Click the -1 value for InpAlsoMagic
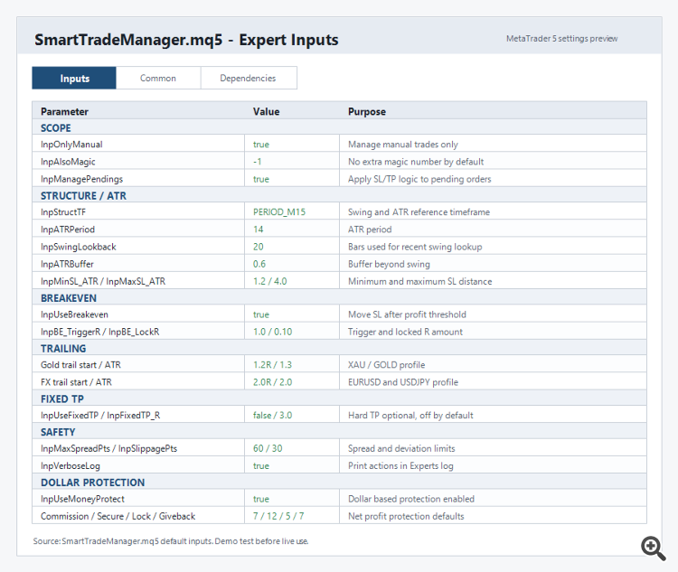This screenshot has width=678, height=572. click(x=258, y=162)
